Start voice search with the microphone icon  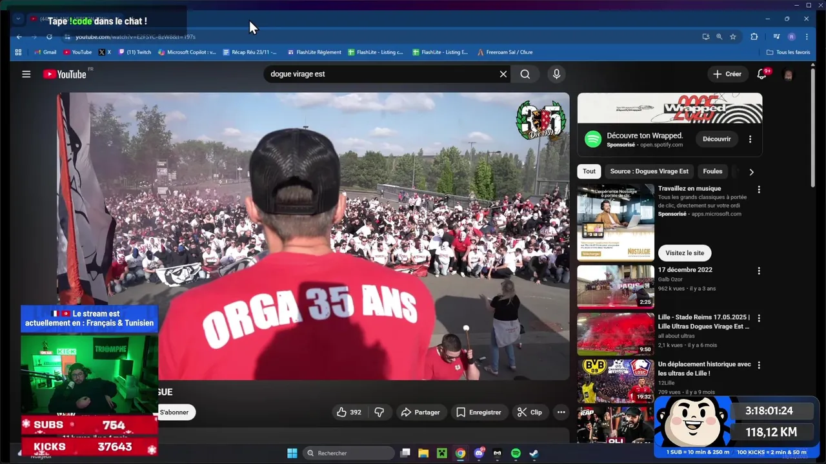click(x=556, y=74)
